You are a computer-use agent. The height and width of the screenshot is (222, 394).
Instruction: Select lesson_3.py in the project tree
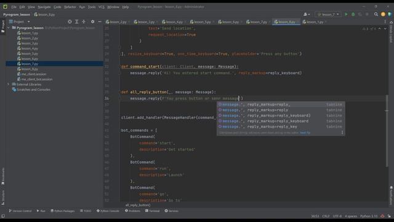point(30,43)
